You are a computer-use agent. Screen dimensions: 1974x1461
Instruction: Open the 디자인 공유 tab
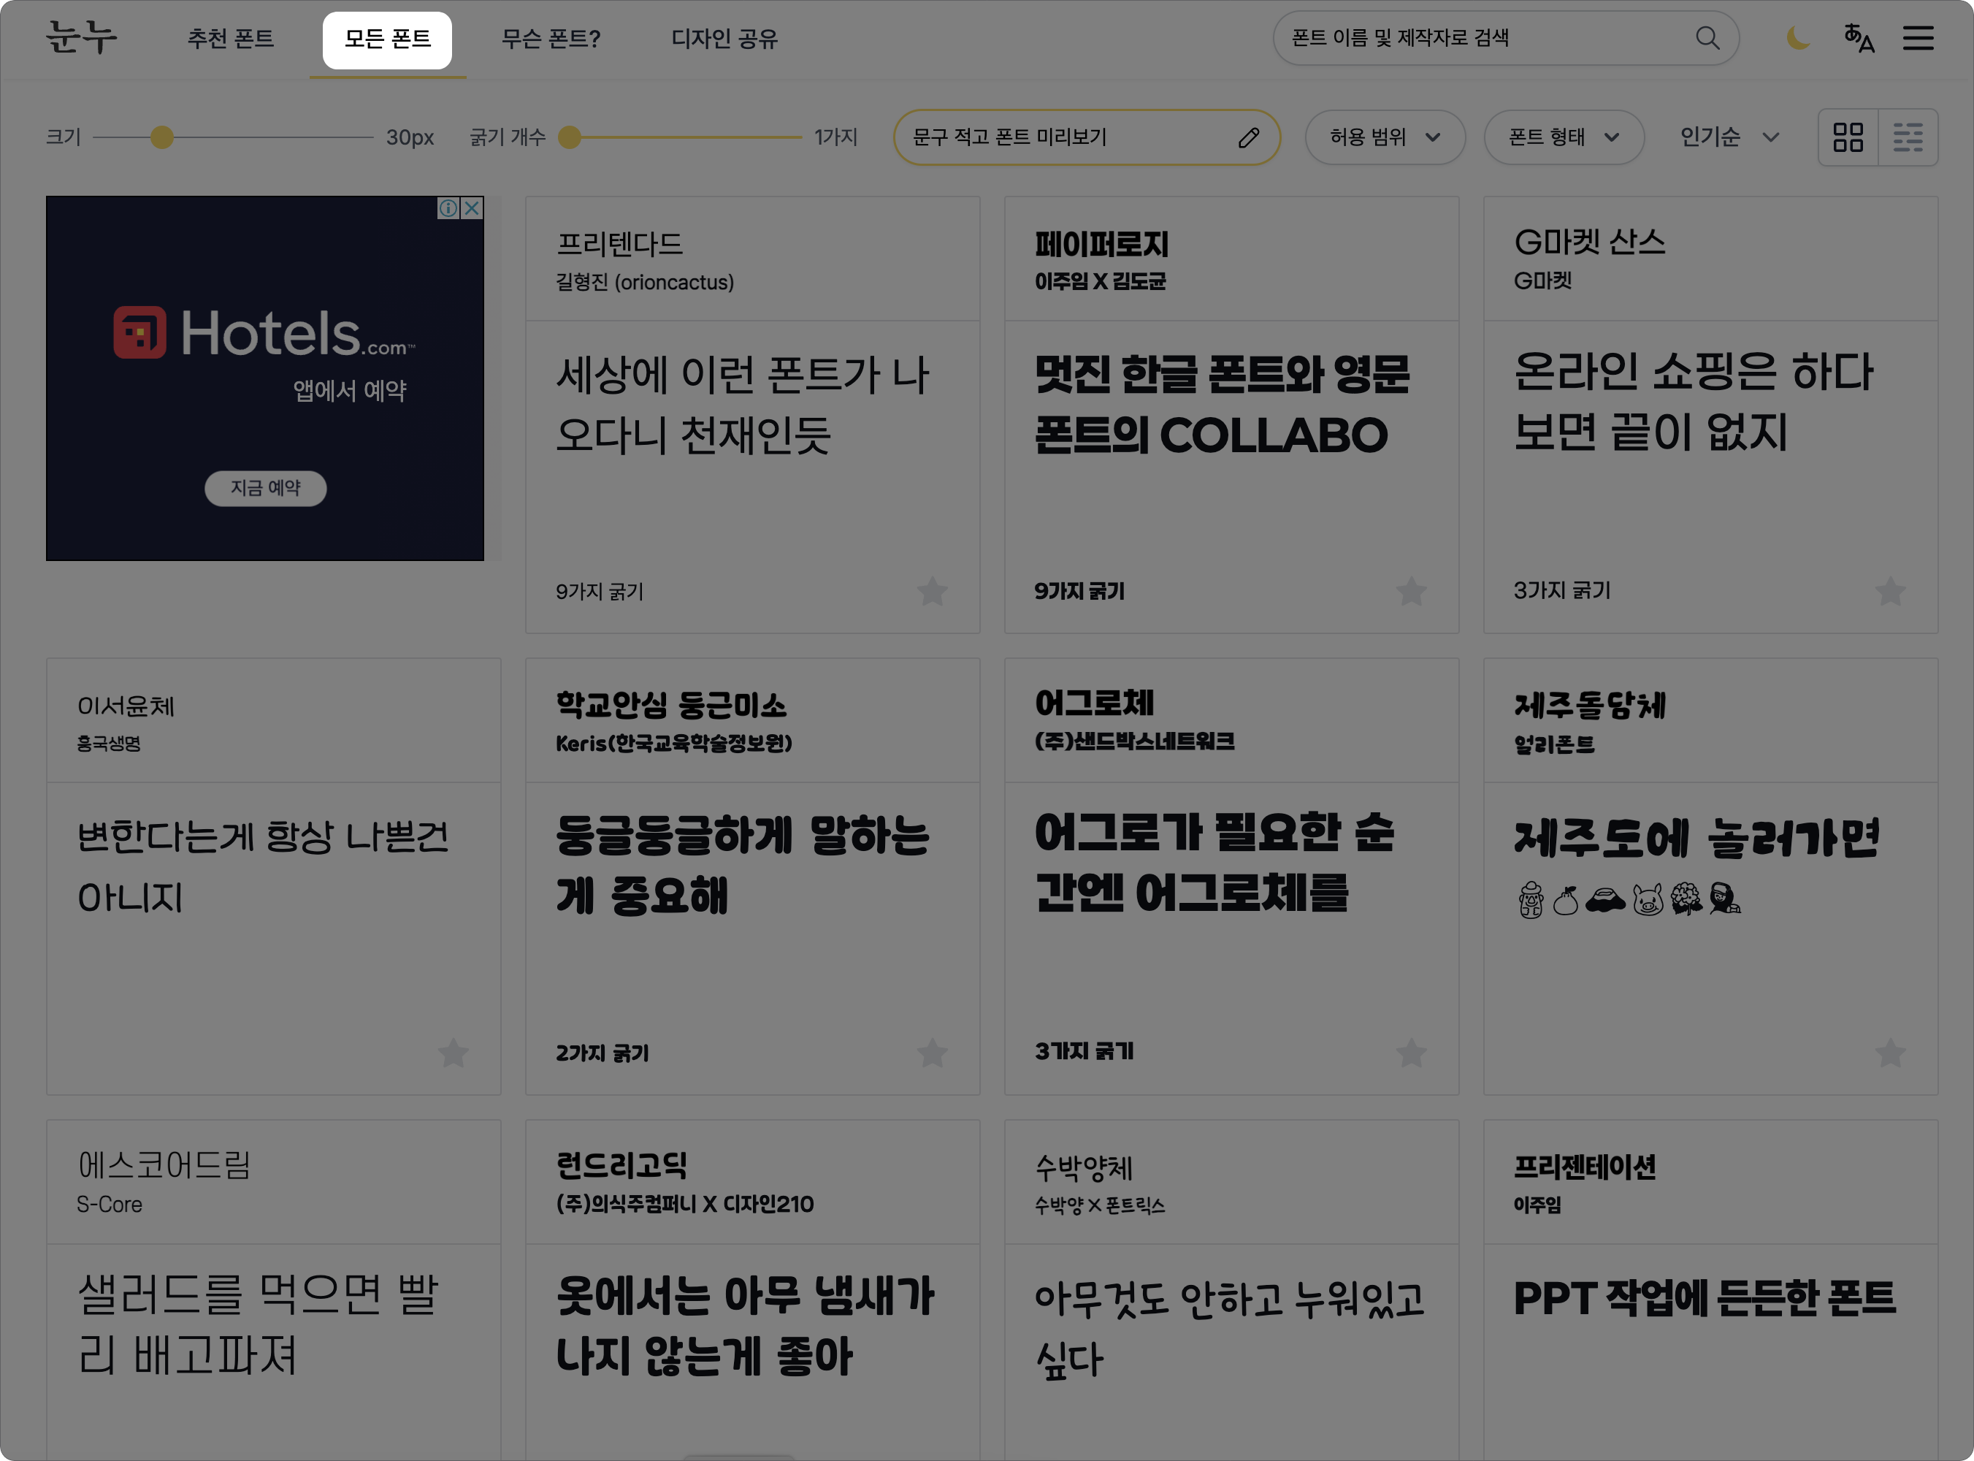pyautogui.click(x=724, y=39)
